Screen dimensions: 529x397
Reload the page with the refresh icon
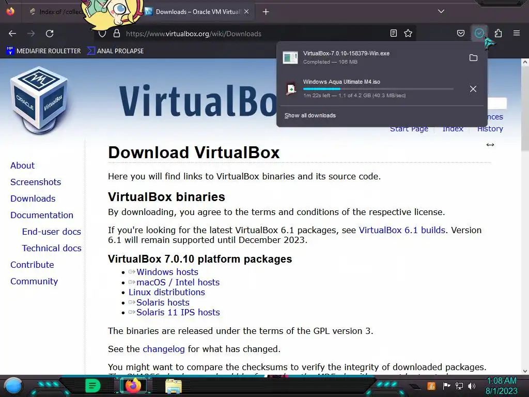[50, 34]
